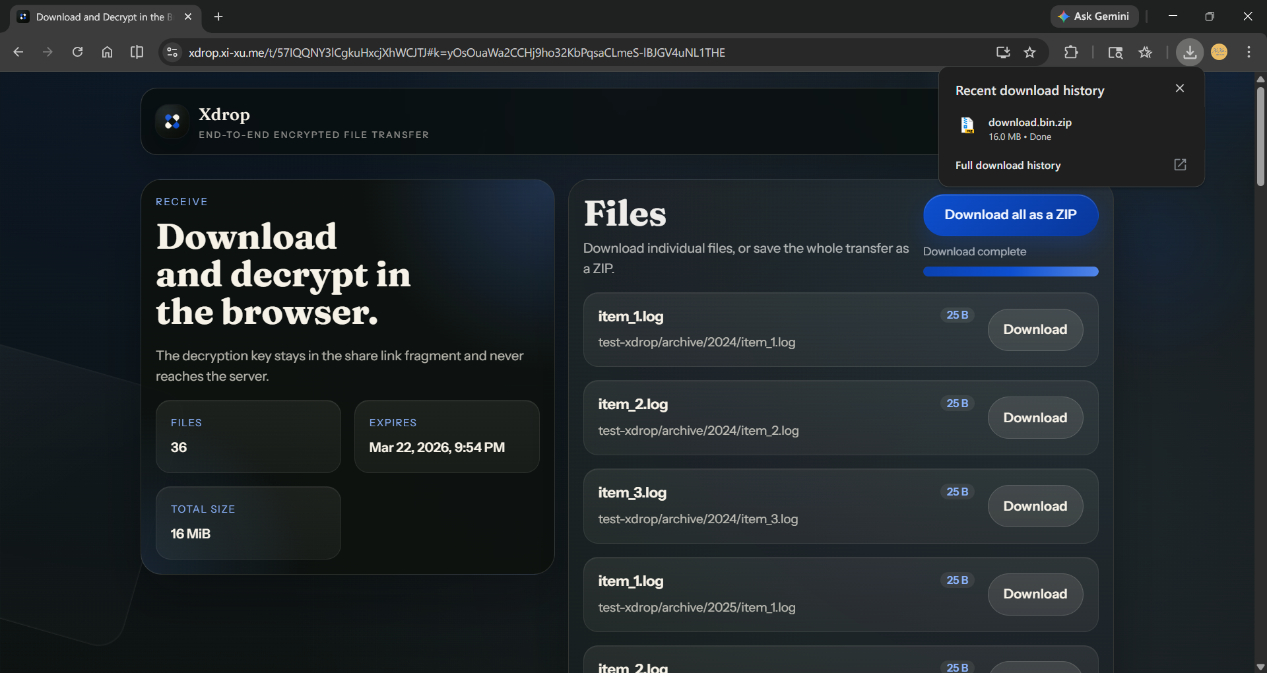
Task: Select text 'test-xdrop/archive/2025/item_1.log'
Action: [x=697, y=608]
